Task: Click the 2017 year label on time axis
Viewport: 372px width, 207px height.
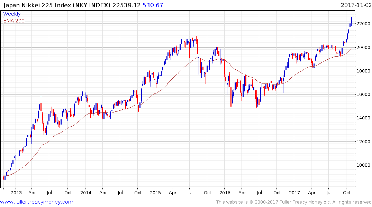Action: pyautogui.click(x=294, y=193)
